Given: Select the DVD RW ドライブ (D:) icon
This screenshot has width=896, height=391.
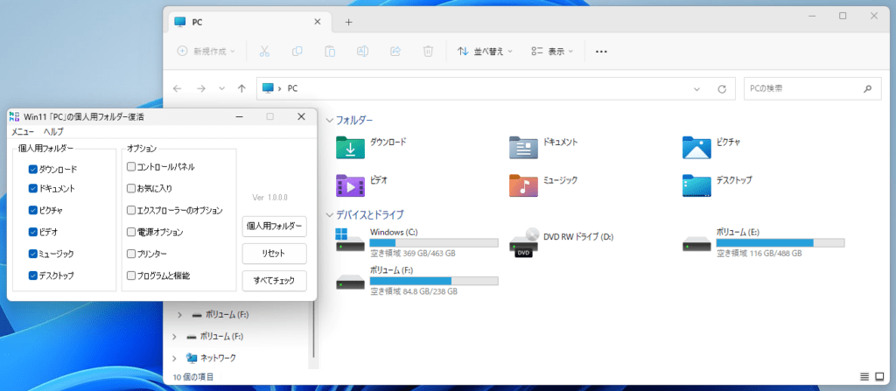Looking at the screenshot, I should [x=523, y=241].
